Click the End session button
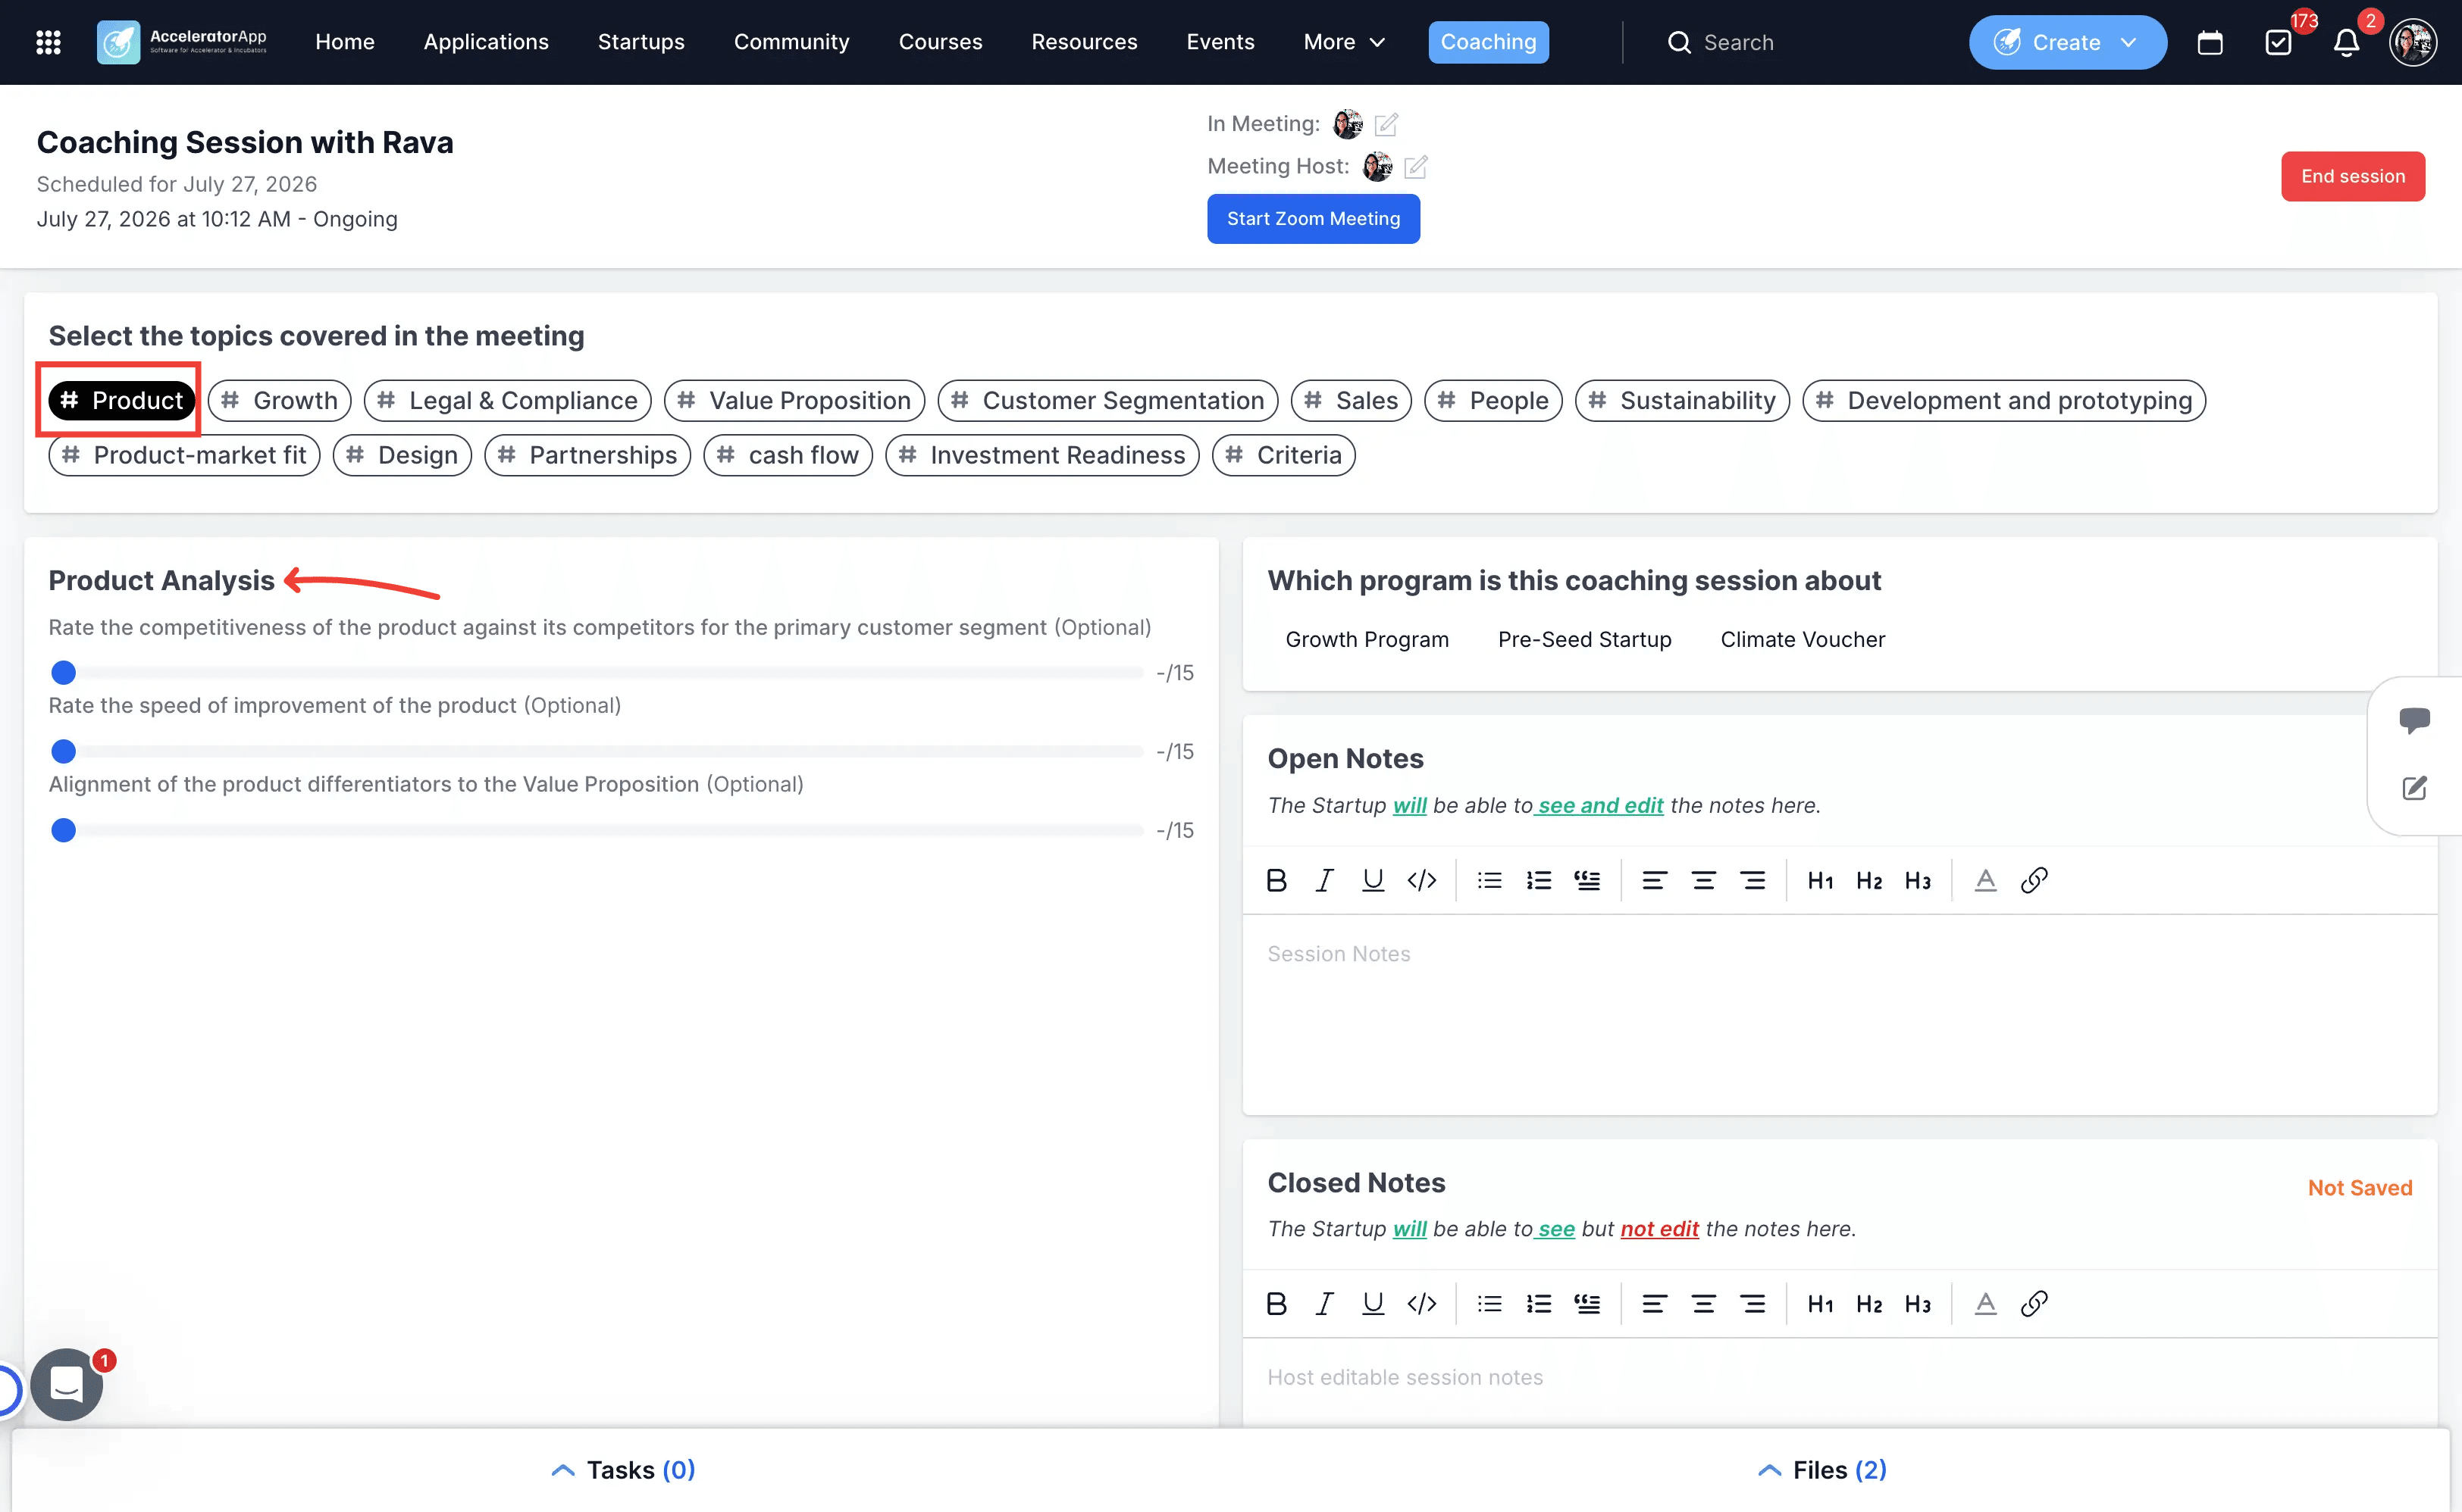This screenshot has width=2462, height=1512. click(2352, 176)
